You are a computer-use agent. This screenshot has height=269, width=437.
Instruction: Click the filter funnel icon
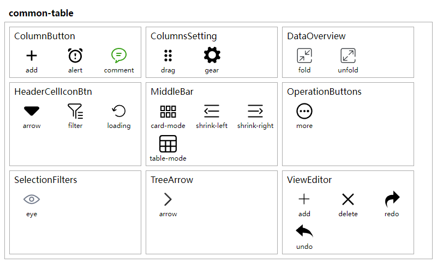coord(75,111)
